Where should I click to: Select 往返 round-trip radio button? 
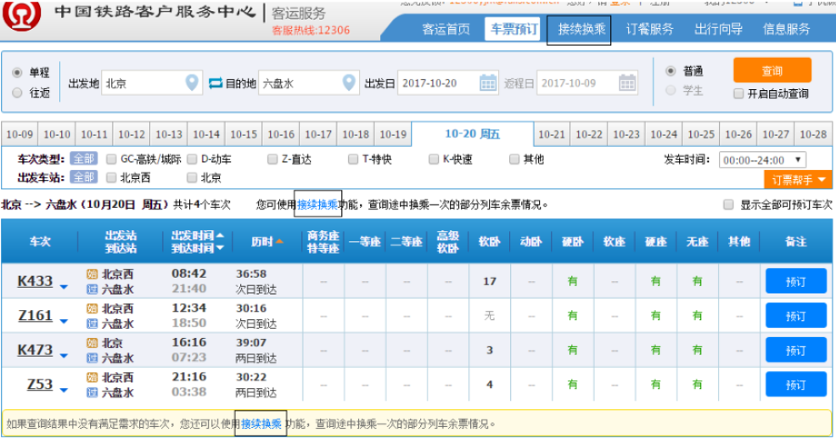tap(17, 93)
